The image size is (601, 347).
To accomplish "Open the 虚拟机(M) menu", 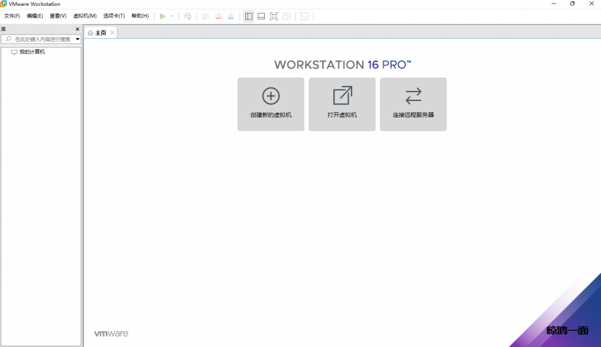I will 85,16.
